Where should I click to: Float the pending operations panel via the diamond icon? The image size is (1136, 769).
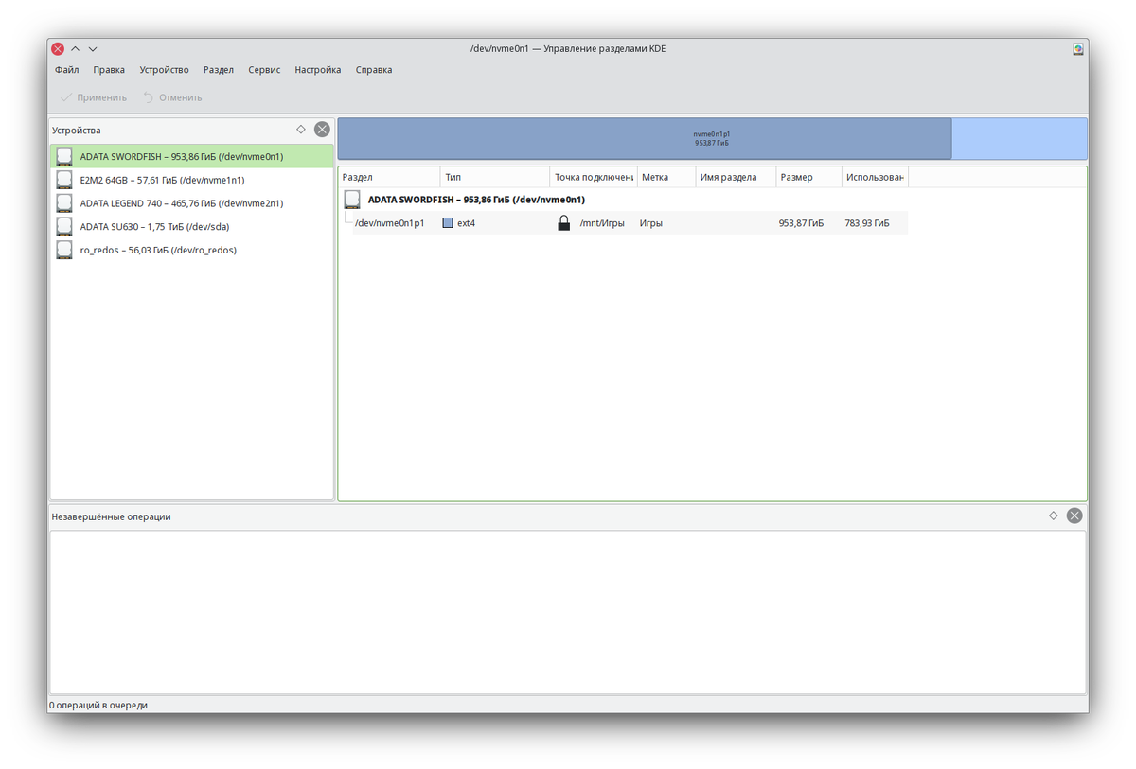click(1054, 516)
